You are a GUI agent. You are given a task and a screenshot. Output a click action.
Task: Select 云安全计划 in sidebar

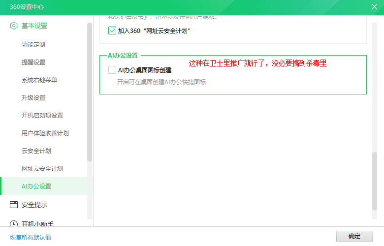36,151
